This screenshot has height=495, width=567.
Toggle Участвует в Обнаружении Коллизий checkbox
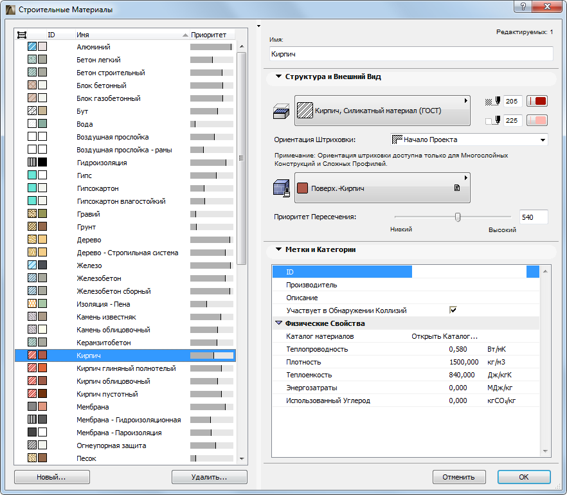click(453, 310)
